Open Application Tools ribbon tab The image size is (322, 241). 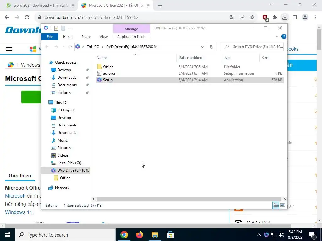[x=131, y=37]
